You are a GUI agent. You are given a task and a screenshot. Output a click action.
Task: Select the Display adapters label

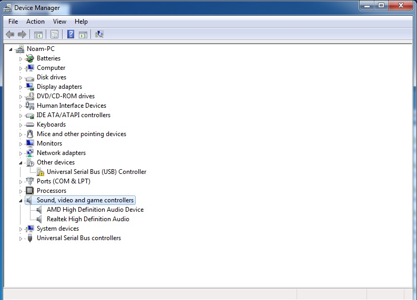pyautogui.click(x=59, y=87)
